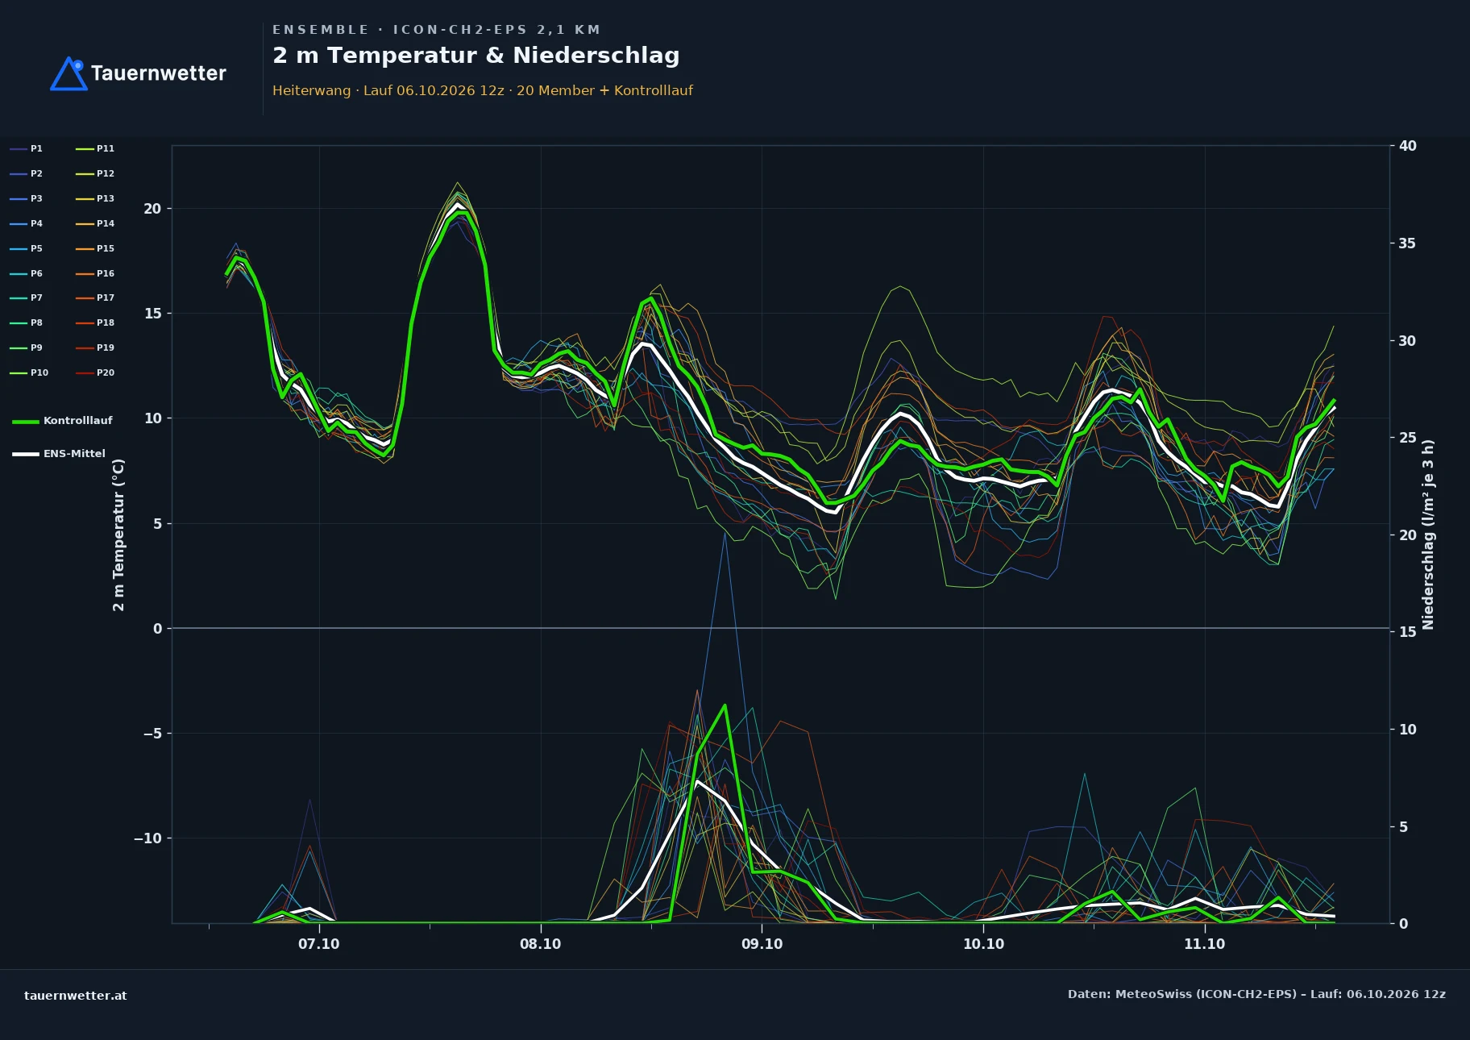Click the '2 m Temperatur (°C)' axis title
The height and width of the screenshot is (1040, 1470).
(x=118, y=535)
